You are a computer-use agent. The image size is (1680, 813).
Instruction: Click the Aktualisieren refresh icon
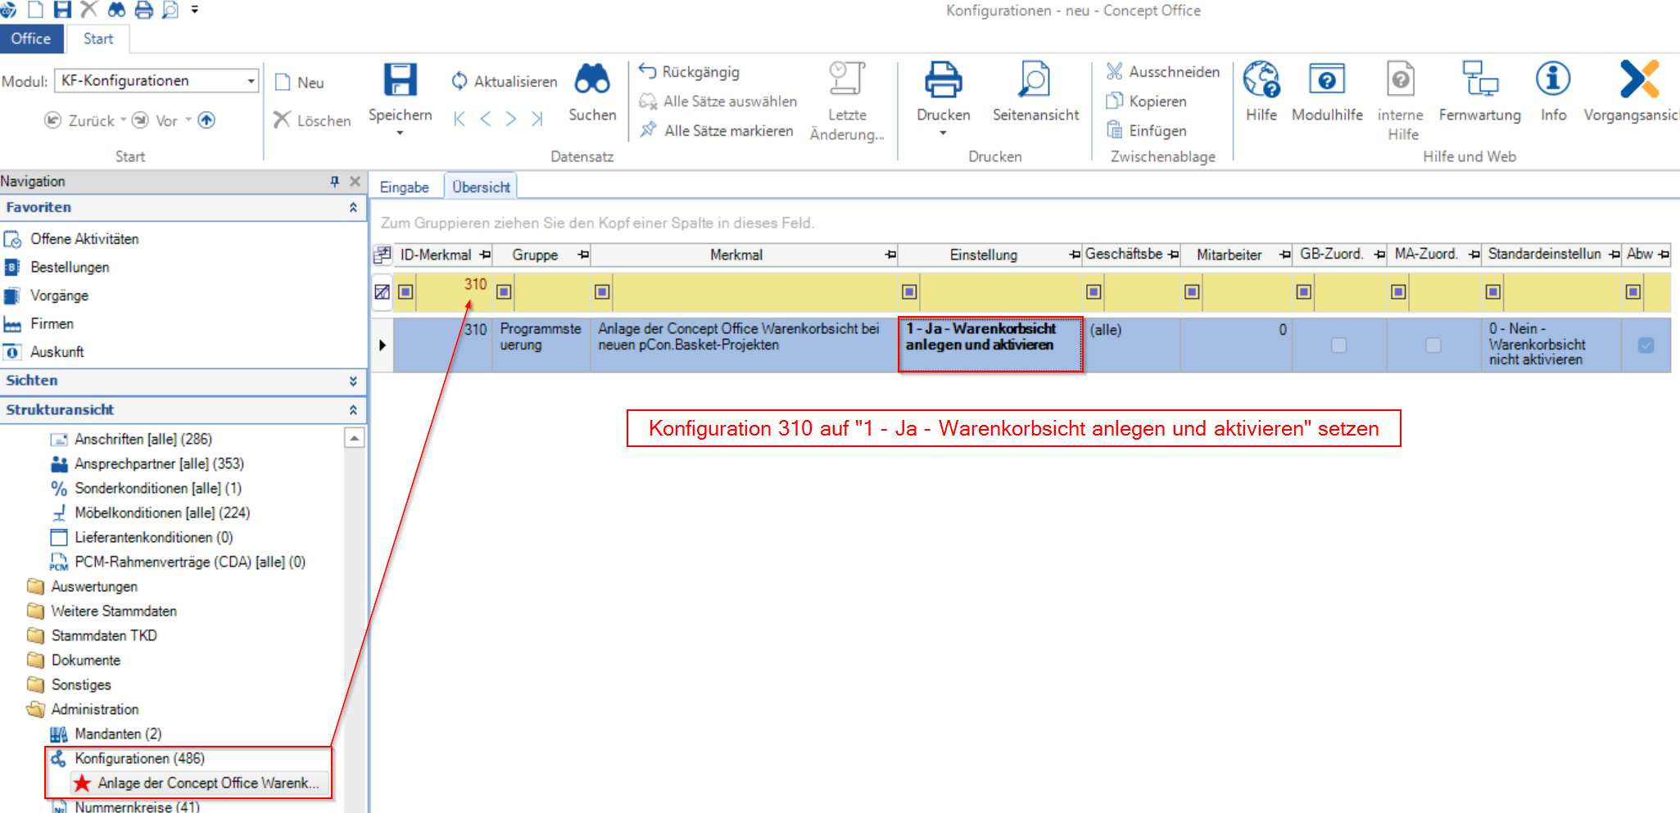coord(460,81)
